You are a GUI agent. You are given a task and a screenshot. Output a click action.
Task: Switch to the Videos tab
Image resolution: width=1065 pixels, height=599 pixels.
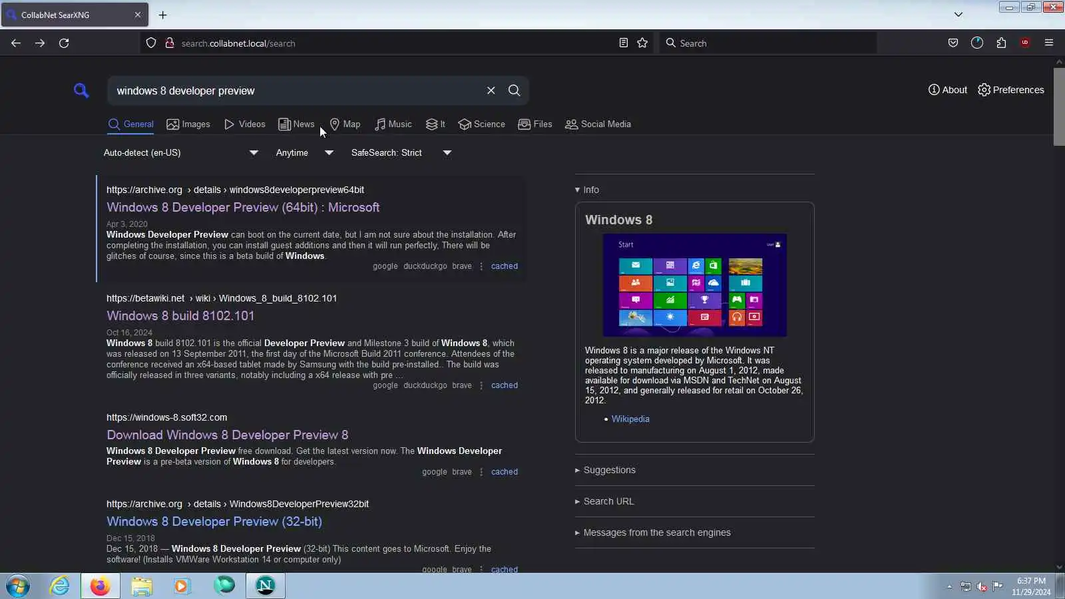click(x=244, y=124)
